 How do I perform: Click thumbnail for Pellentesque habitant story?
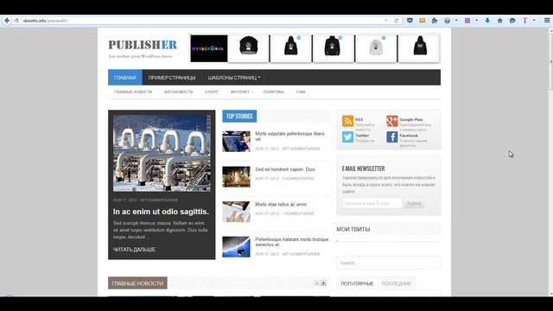236,247
